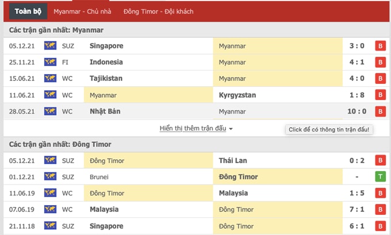Viewport: 391px width, 235px height.
Task: Click the 0 : 2 score
Action: (x=357, y=160)
